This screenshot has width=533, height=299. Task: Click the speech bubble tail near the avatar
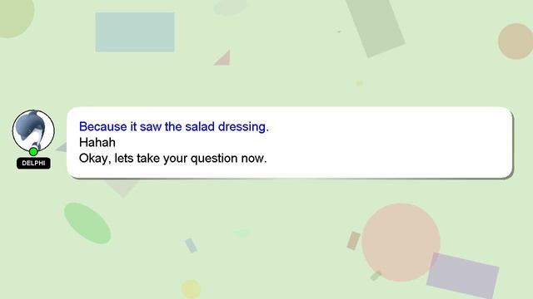62,148
